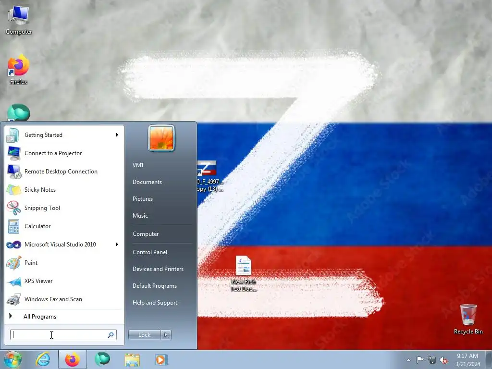
Task: Click Microsoft Visual Studio 2010 infinity icon
Action: (x=13, y=245)
